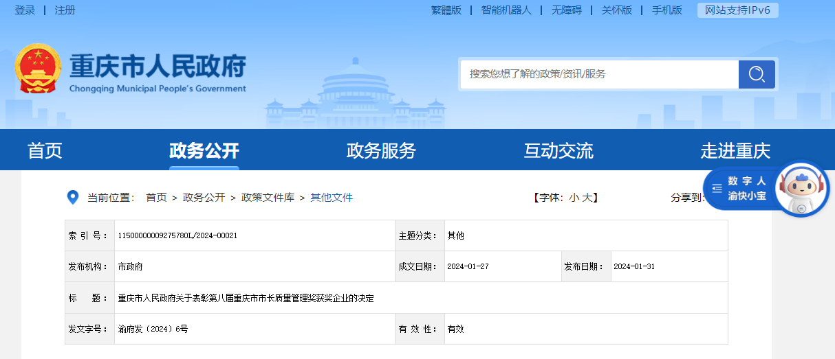
Task: Open the 政务服务 navigation tab
Action: point(381,151)
